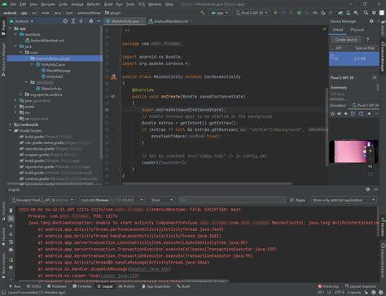Viewport: 386px width, 296px height.
Task: Select Virtual tab in Device Manager
Action: pyautogui.click(x=338, y=29)
